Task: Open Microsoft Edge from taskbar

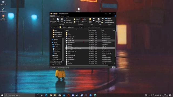Action: [x=46, y=95]
